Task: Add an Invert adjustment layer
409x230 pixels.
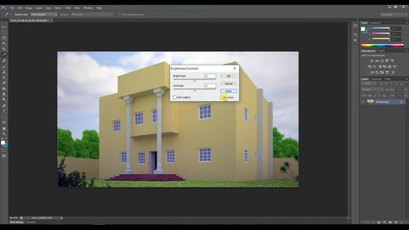Action: 372,72
